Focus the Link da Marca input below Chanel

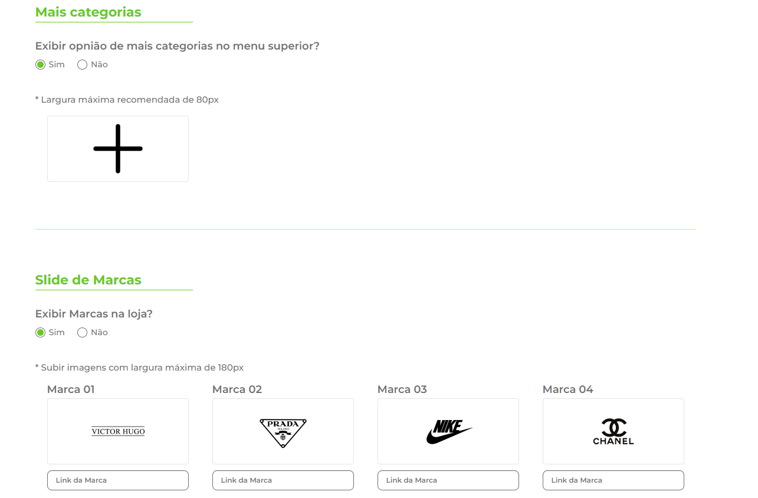click(613, 480)
